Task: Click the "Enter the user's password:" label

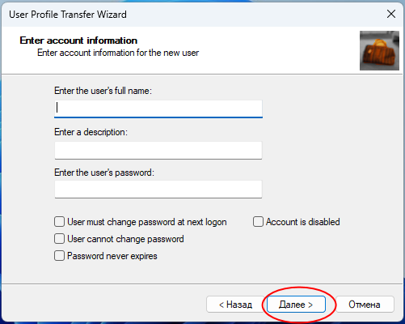Action: (x=104, y=173)
